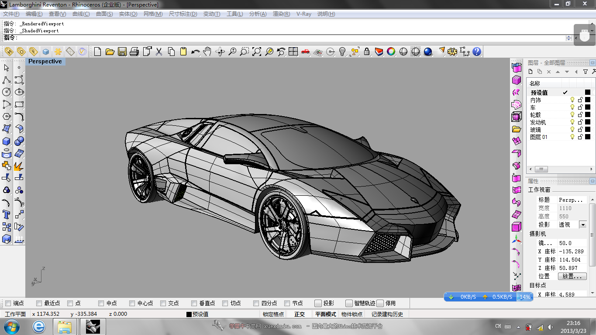Select the blue Box solid tool
This screenshot has width=596, height=335.
click(x=7, y=141)
